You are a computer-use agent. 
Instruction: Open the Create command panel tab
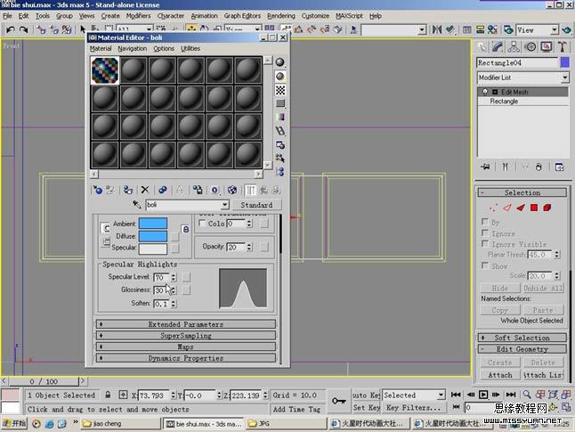coord(482,47)
